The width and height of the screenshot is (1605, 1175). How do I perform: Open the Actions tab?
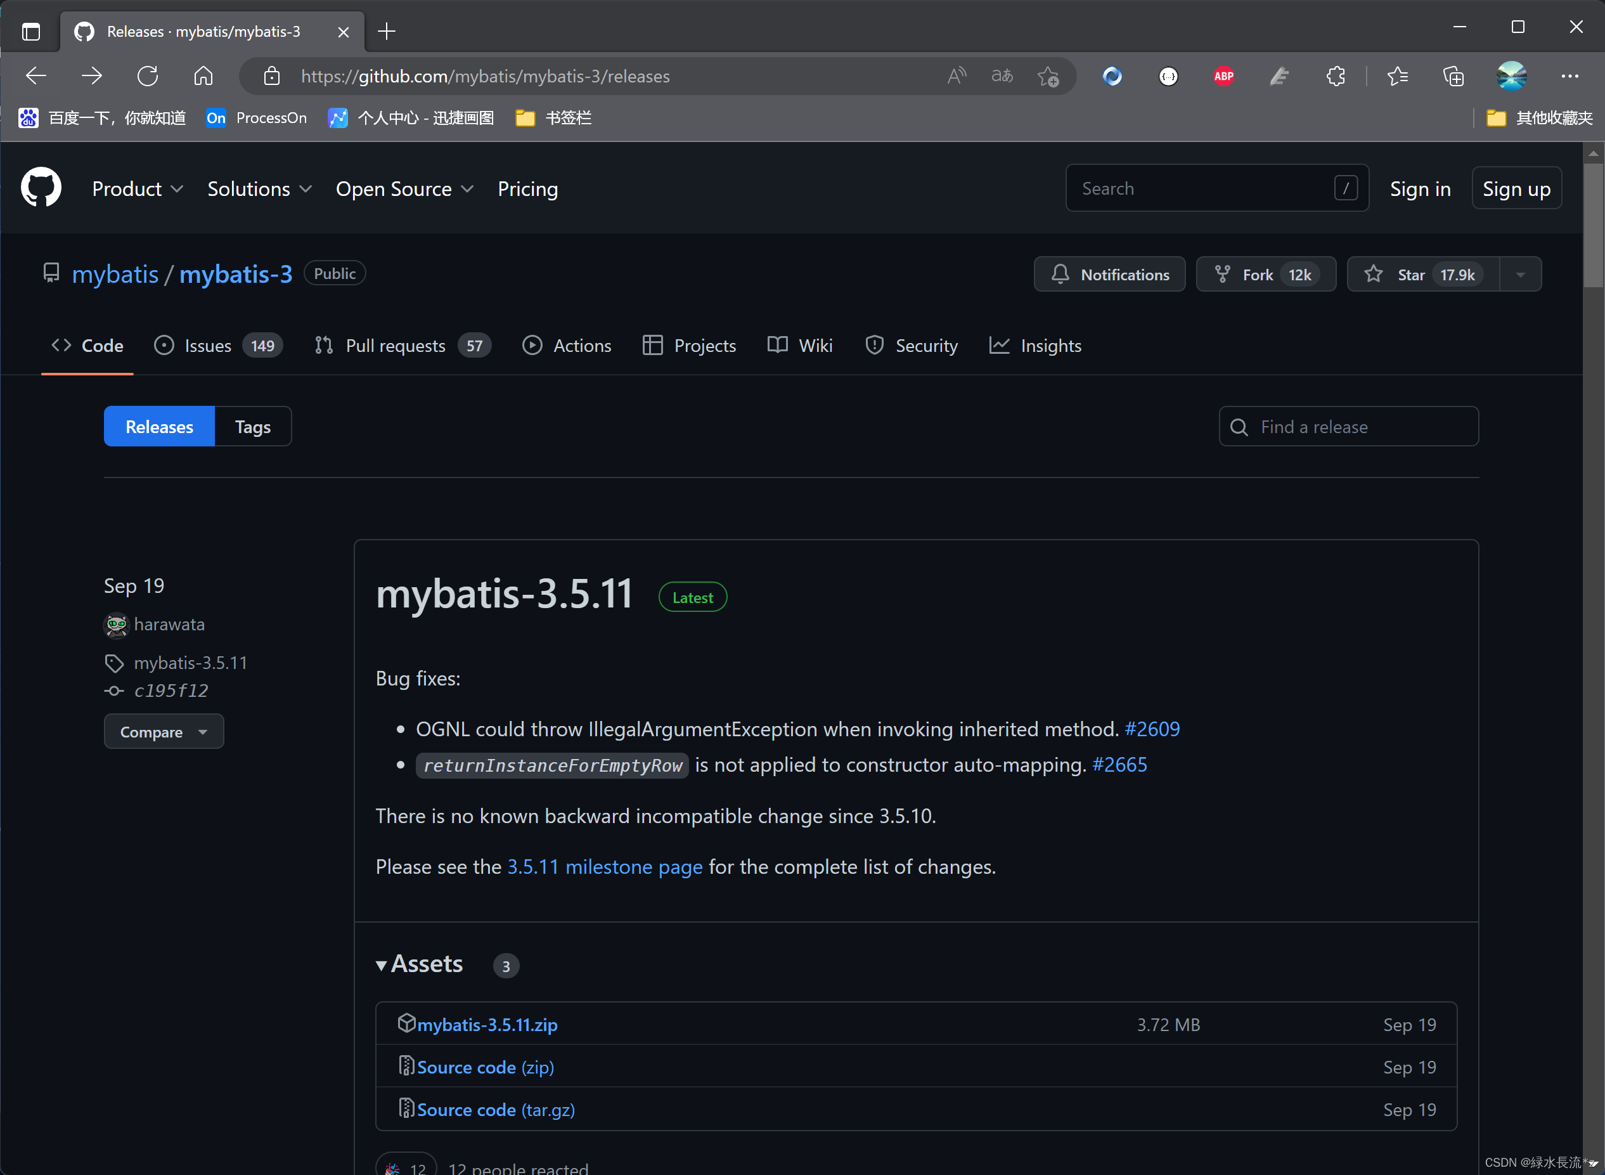coord(567,346)
